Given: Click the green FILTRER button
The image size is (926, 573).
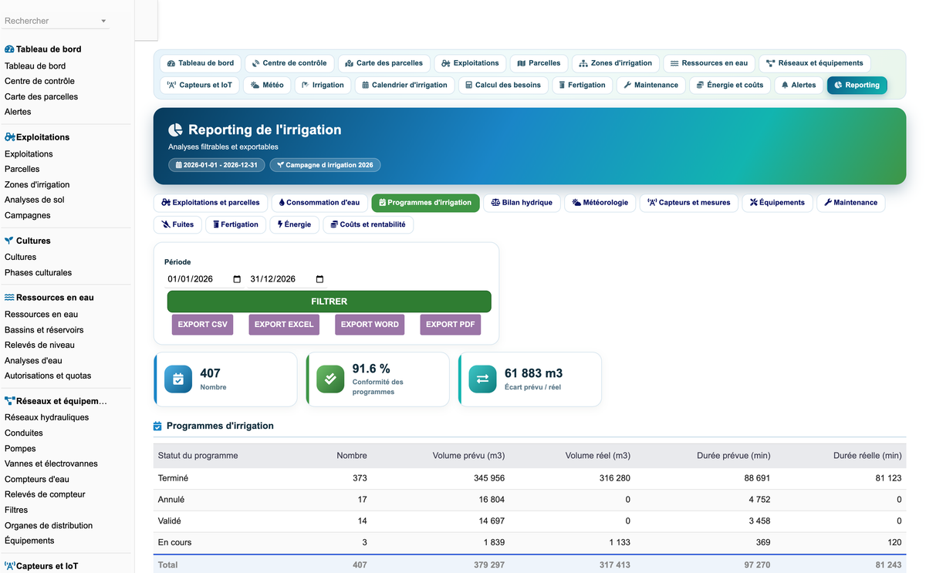Looking at the screenshot, I should (x=330, y=302).
